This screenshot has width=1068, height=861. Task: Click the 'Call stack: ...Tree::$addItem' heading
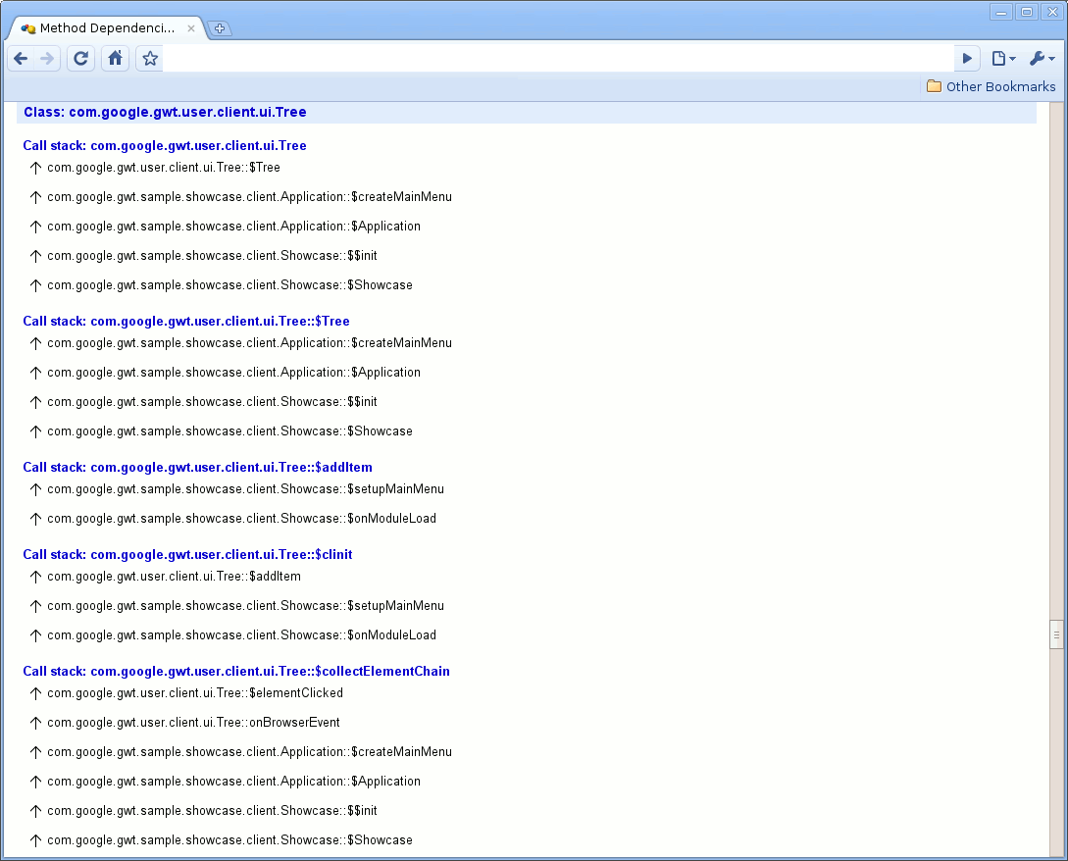click(197, 468)
